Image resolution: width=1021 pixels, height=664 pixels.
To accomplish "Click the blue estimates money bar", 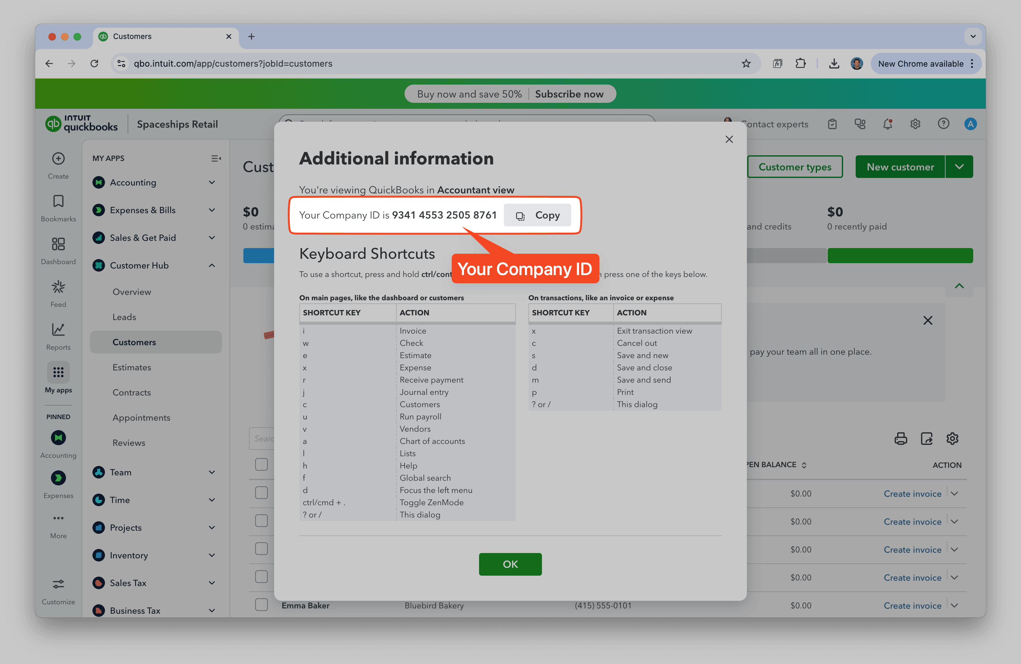I will pyautogui.click(x=259, y=256).
